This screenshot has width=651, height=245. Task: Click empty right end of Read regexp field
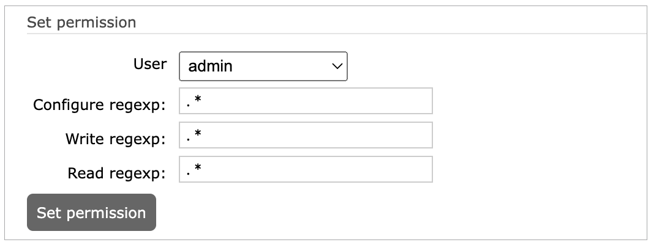416,169
